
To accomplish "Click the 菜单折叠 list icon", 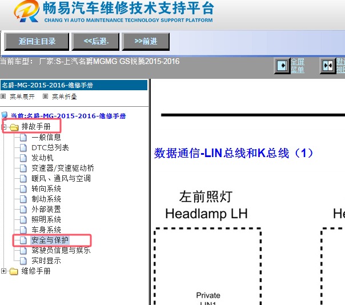I will [x=45, y=96].
